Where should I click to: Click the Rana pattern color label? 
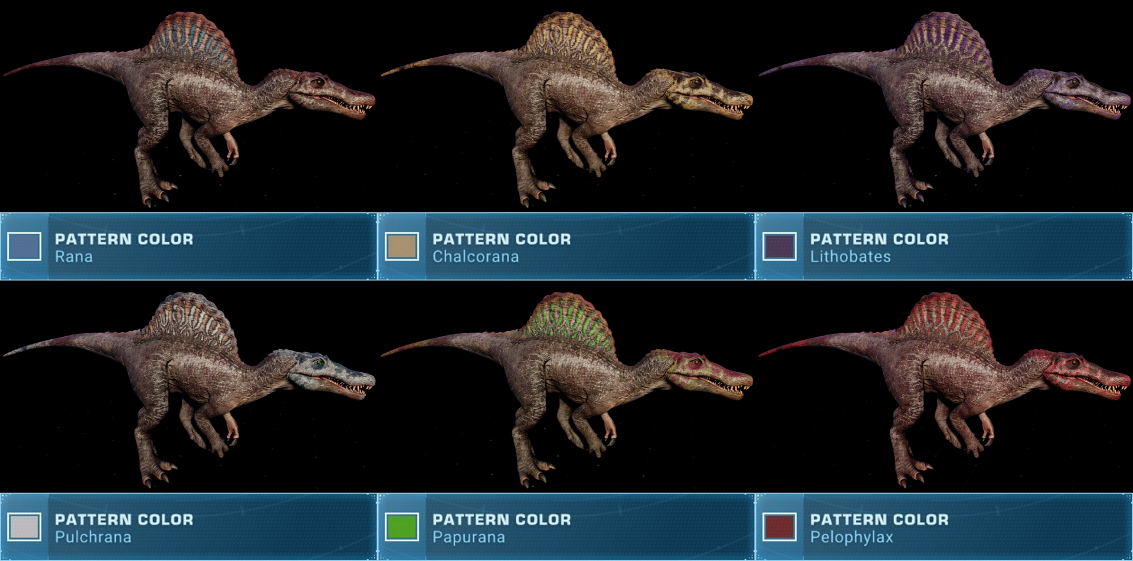click(x=74, y=257)
